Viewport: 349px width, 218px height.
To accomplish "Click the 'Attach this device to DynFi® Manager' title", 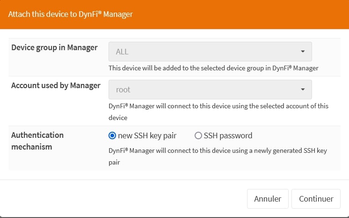I will (x=71, y=15).
